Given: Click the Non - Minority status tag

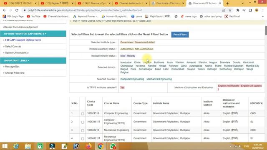Looking at the screenshot, I should (128, 56).
